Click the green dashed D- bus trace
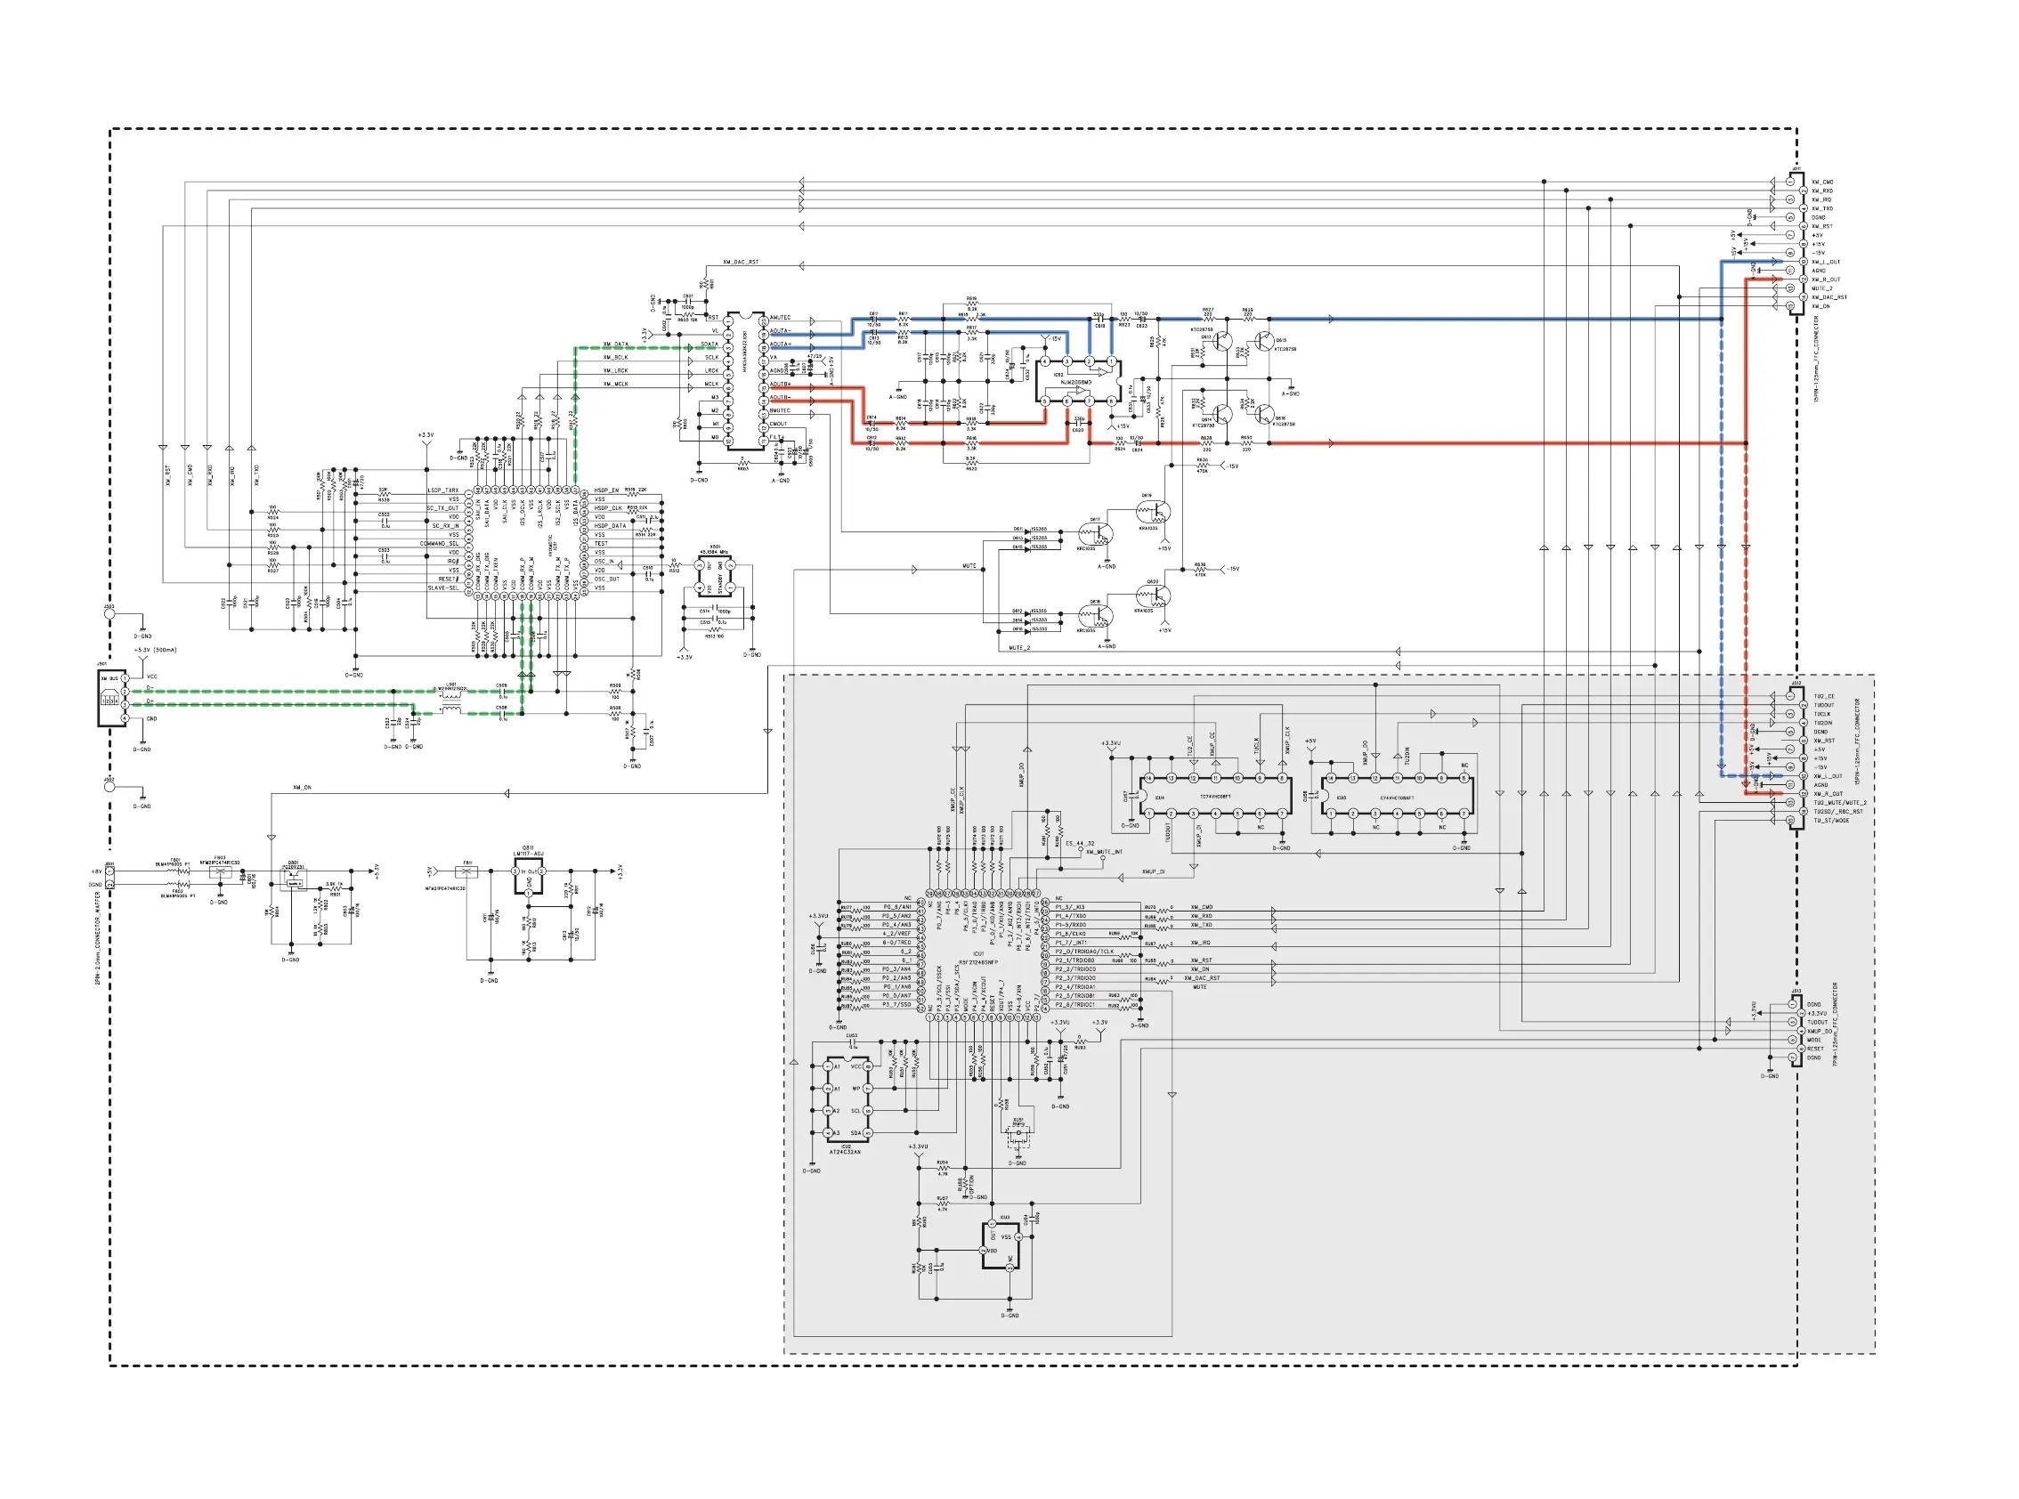The width and height of the screenshot is (2019, 1499). [x=272, y=692]
